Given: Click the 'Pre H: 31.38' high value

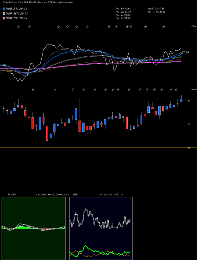Looking at the screenshot, I should 123,12.
